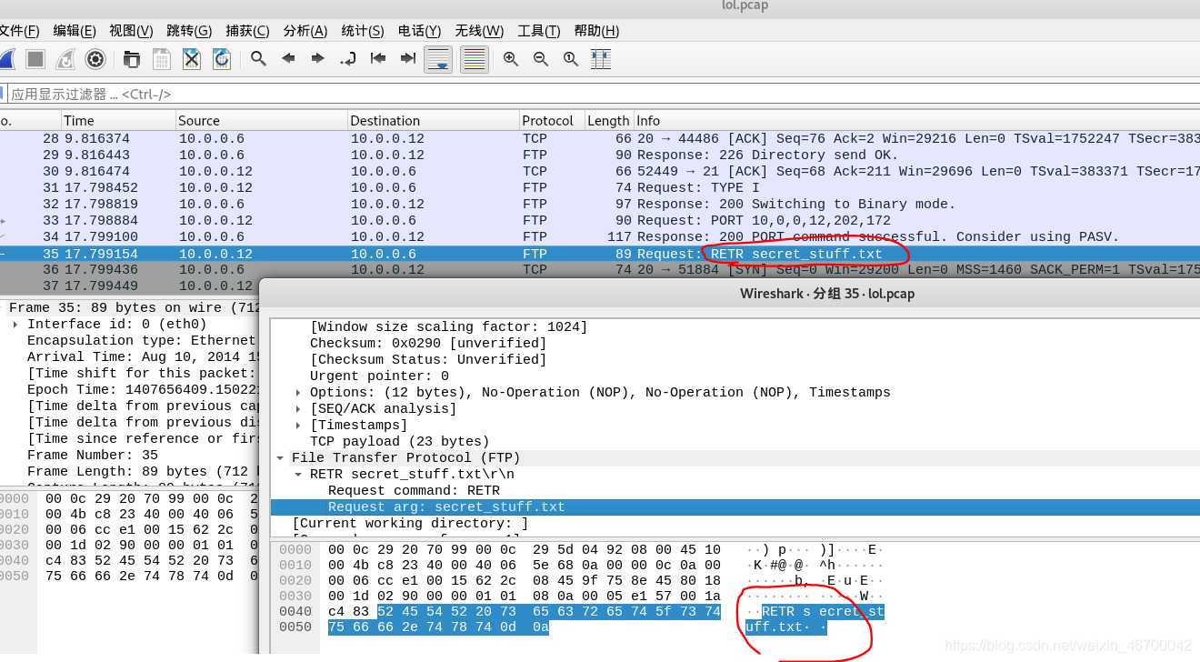Select packet 31 Request: TYPE I row

(x=600, y=187)
